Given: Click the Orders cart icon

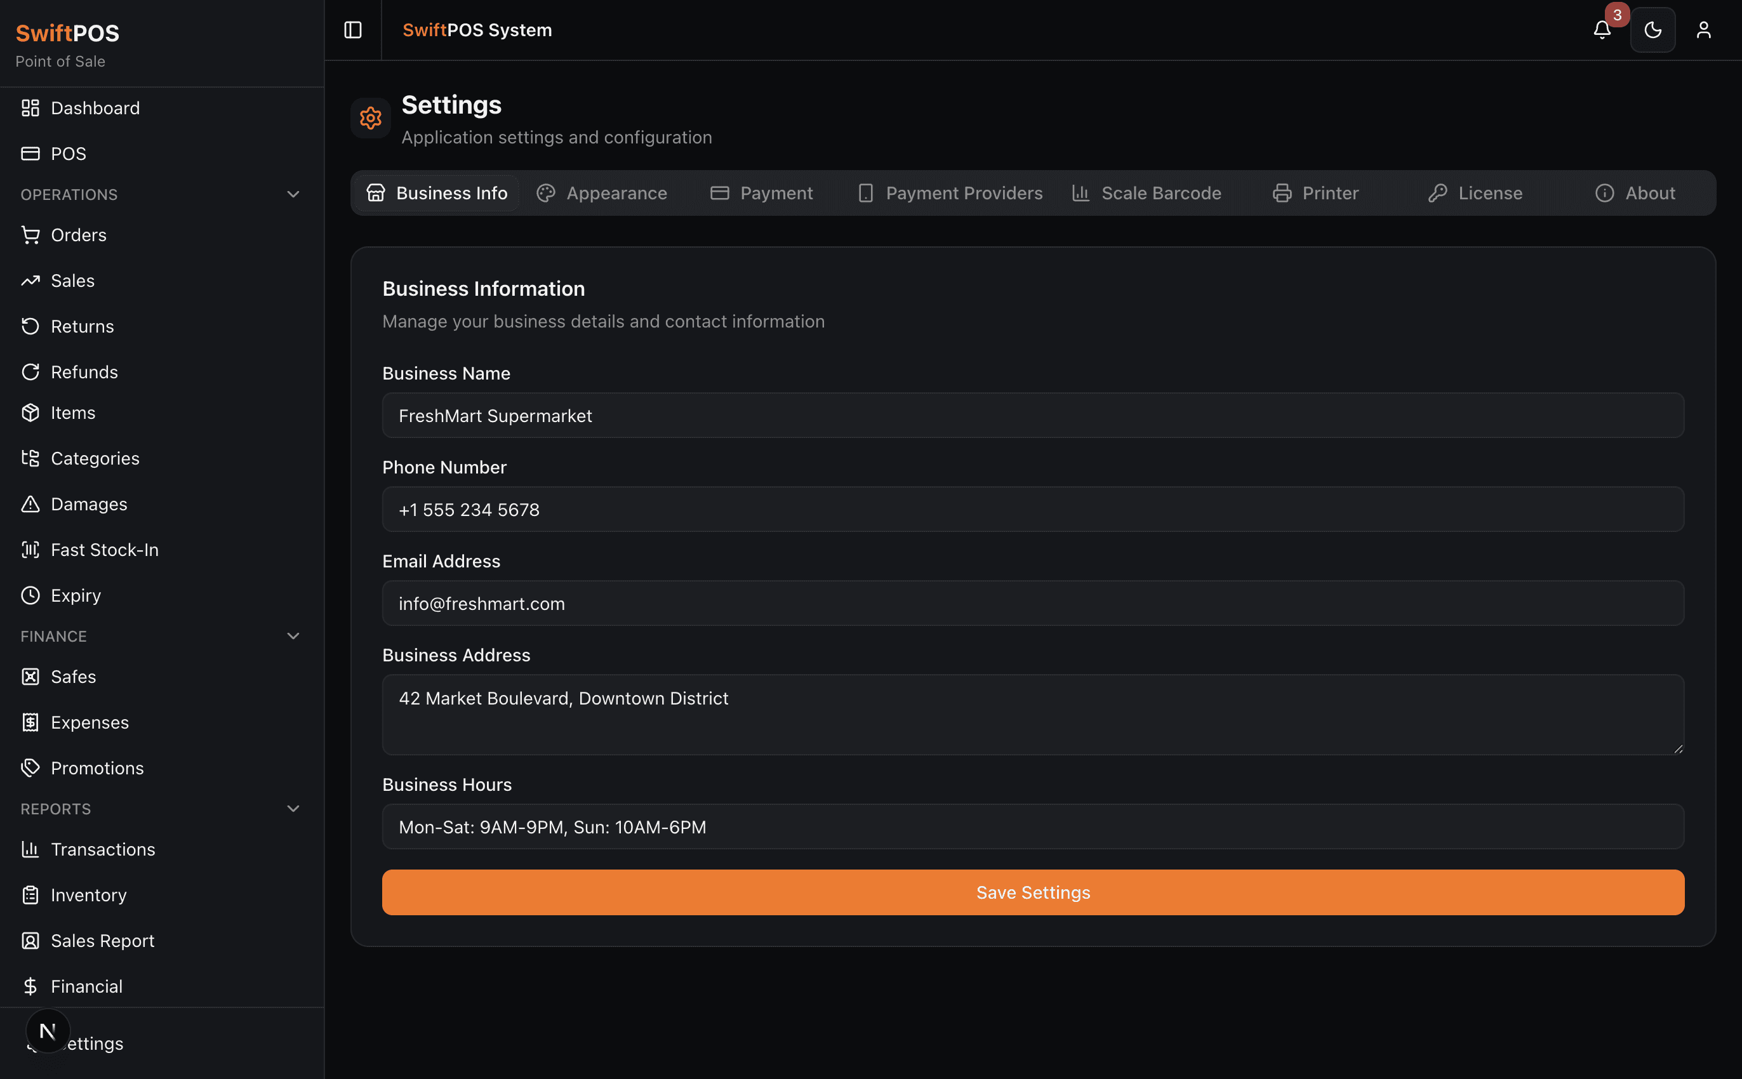Looking at the screenshot, I should 30,235.
